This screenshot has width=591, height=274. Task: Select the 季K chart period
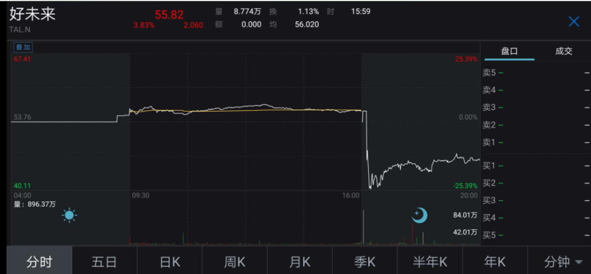pyautogui.click(x=365, y=262)
